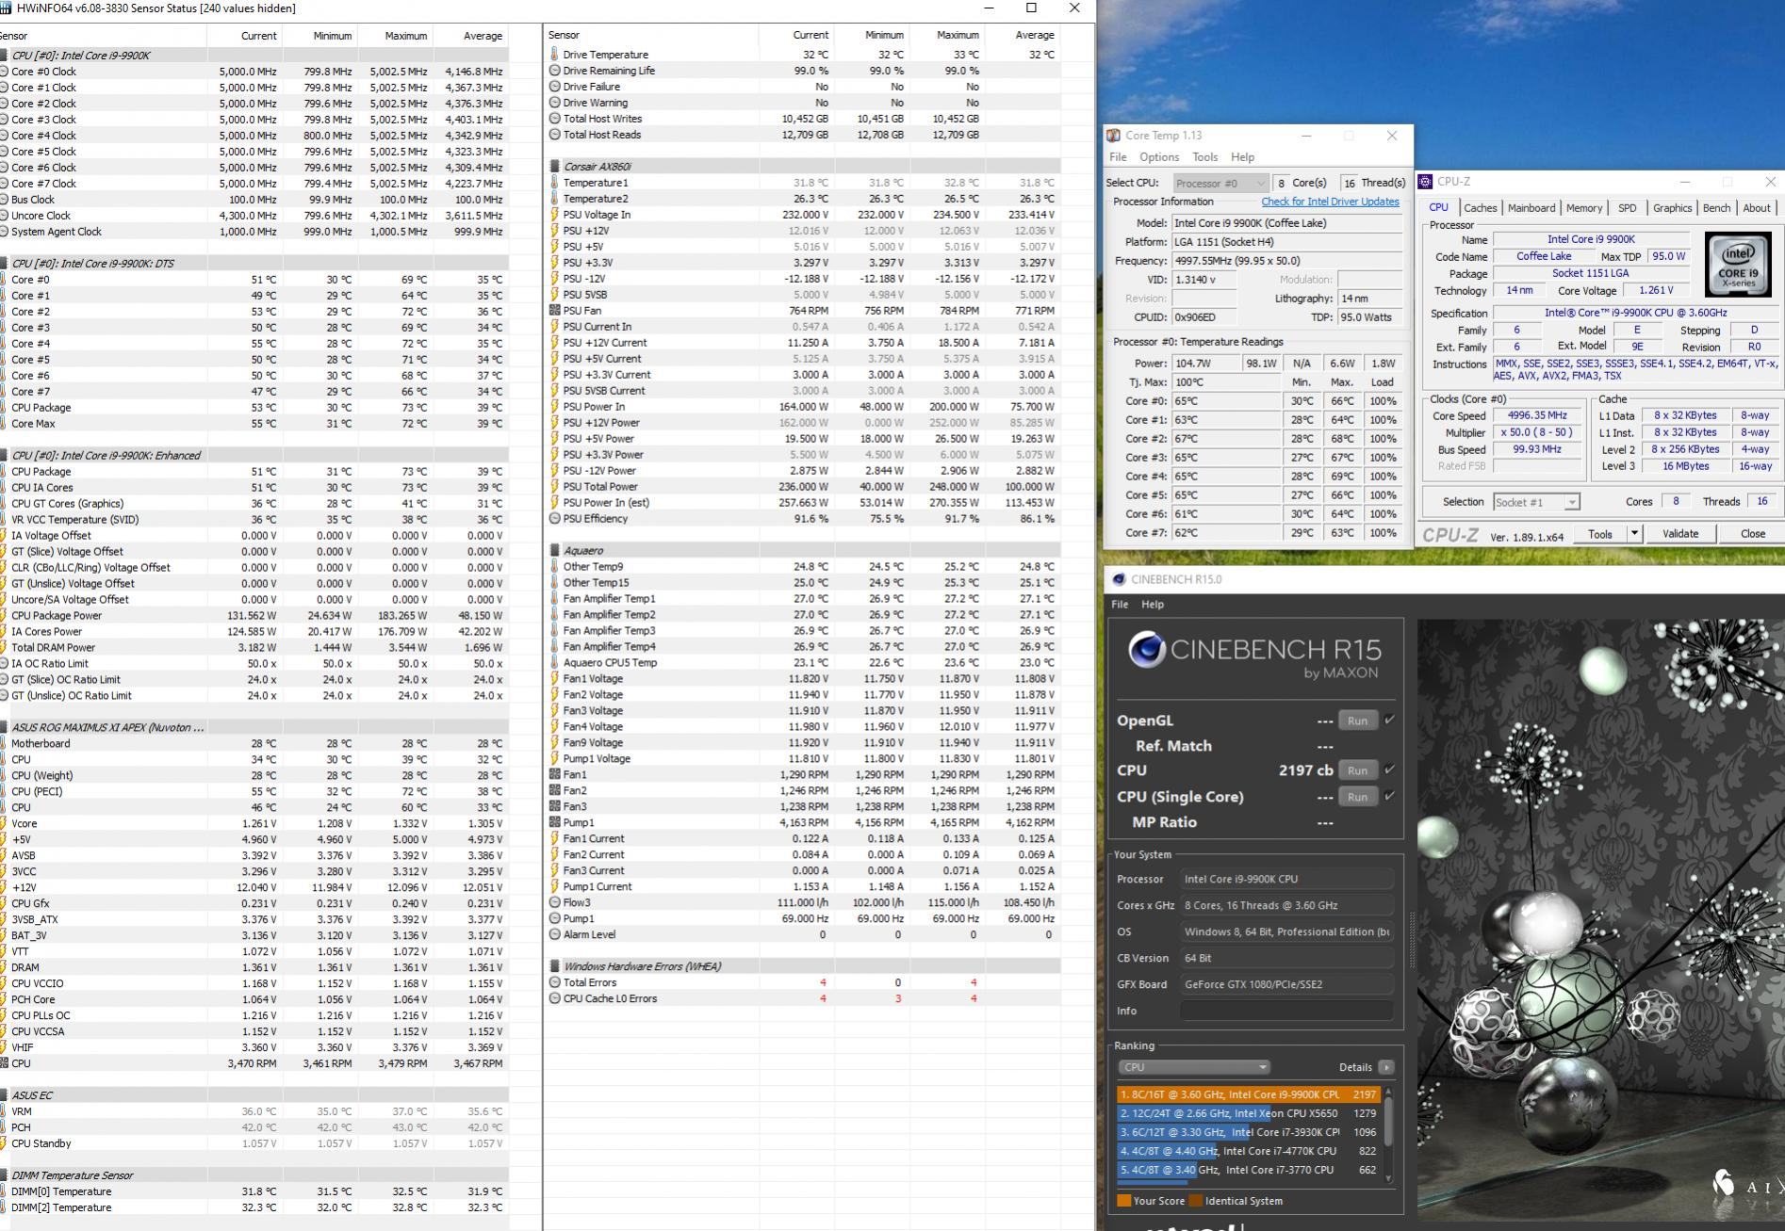Click the drive icon beside Aquaero header
Image resolution: width=1785 pixels, height=1231 pixels.
tap(555, 551)
